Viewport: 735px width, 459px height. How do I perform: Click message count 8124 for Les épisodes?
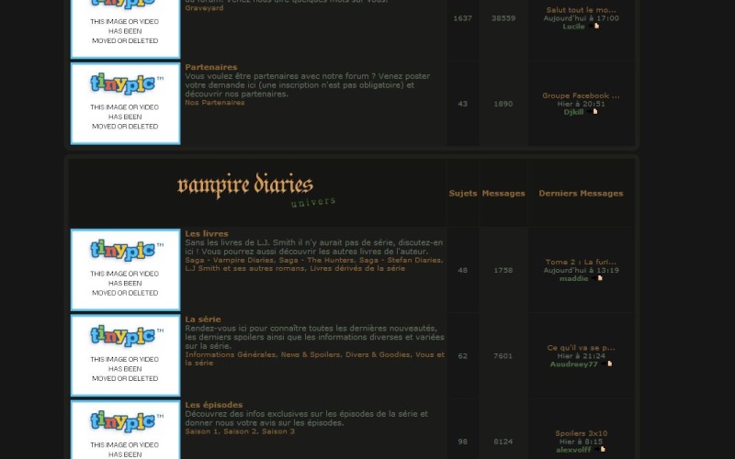point(503,442)
